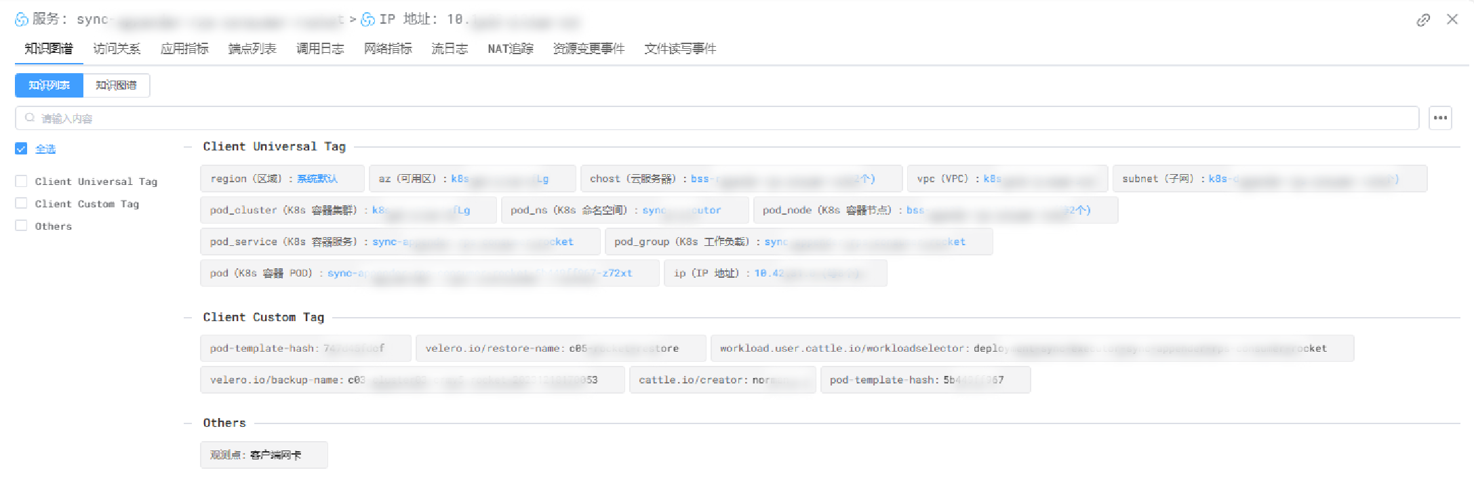Click the search magnifier icon
The image size is (1474, 500).
tap(30, 118)
